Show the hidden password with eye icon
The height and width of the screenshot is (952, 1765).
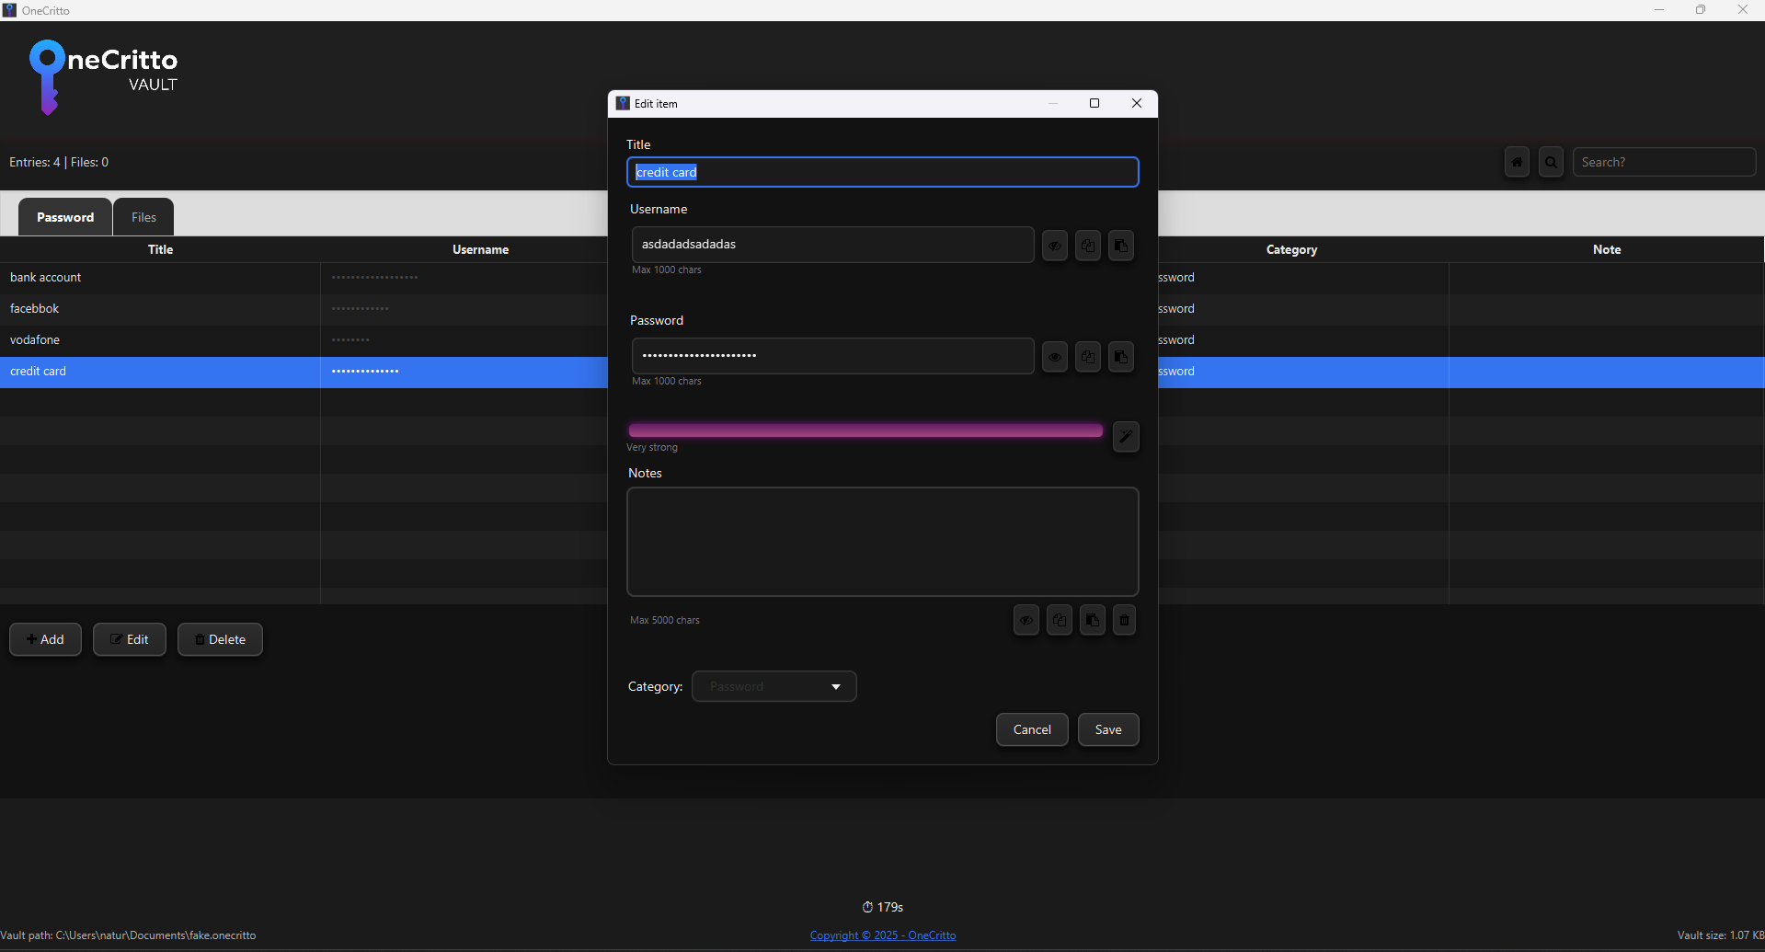[1053, 356]
